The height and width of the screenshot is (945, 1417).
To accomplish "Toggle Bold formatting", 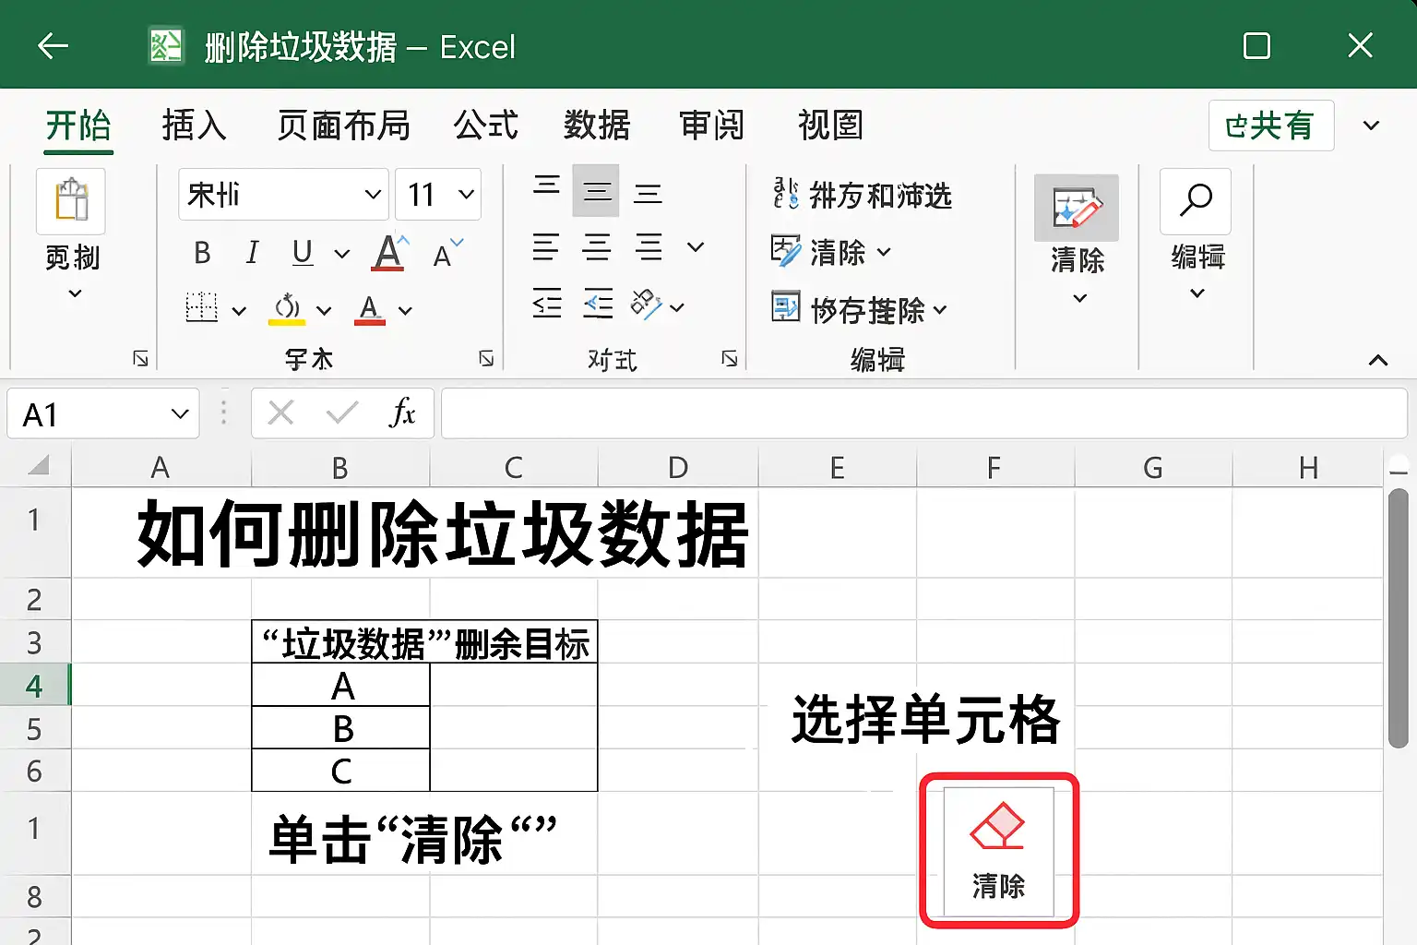I will coord(201,253).
